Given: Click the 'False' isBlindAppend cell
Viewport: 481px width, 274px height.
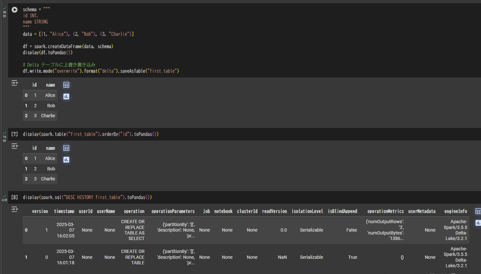Looking at the screenshot, I should 352,230.
